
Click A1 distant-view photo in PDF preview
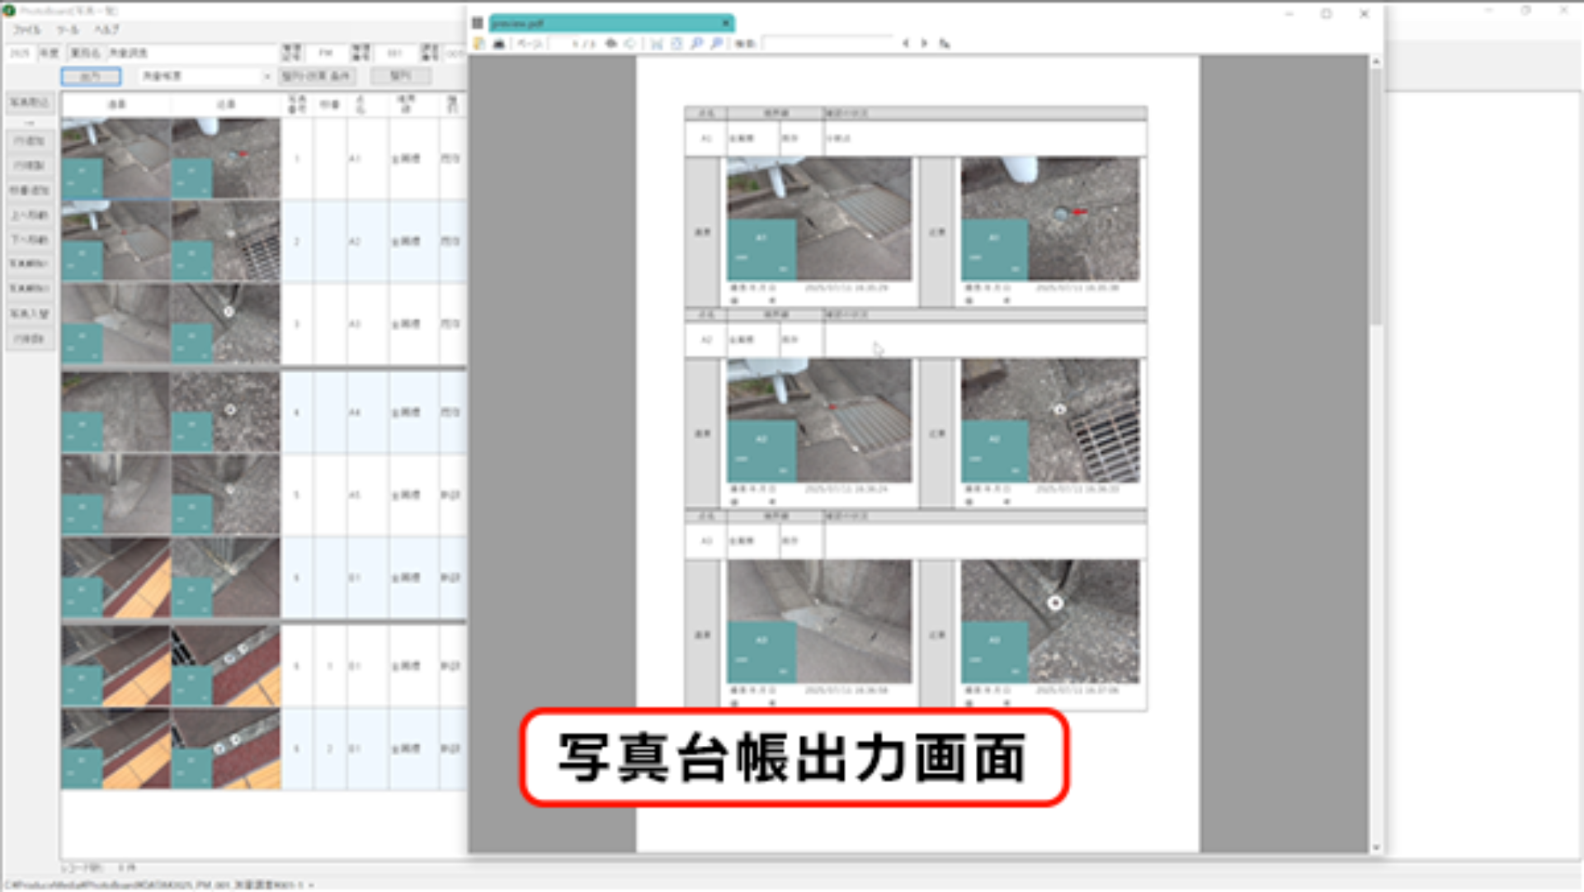point(819,219)
